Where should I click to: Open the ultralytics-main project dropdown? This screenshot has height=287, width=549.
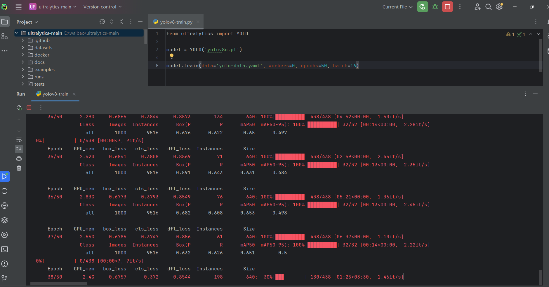tap(53, 7)
